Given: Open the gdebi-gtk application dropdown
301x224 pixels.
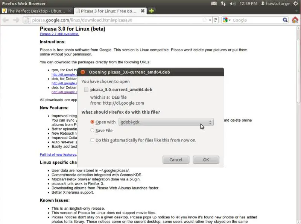Looking at the screenshot, I should pos(166,122).
